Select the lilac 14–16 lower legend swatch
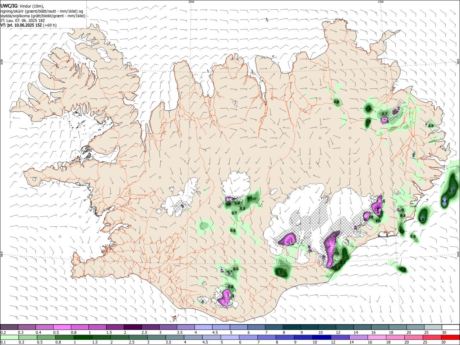 pos(358,337)
